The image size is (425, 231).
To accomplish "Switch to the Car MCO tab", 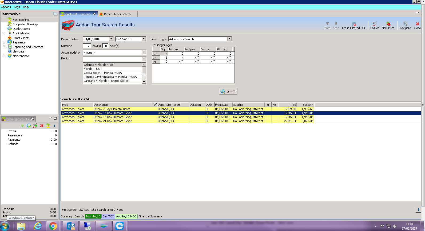I will 108,216.
